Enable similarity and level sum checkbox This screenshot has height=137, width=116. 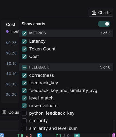(24, 128)
